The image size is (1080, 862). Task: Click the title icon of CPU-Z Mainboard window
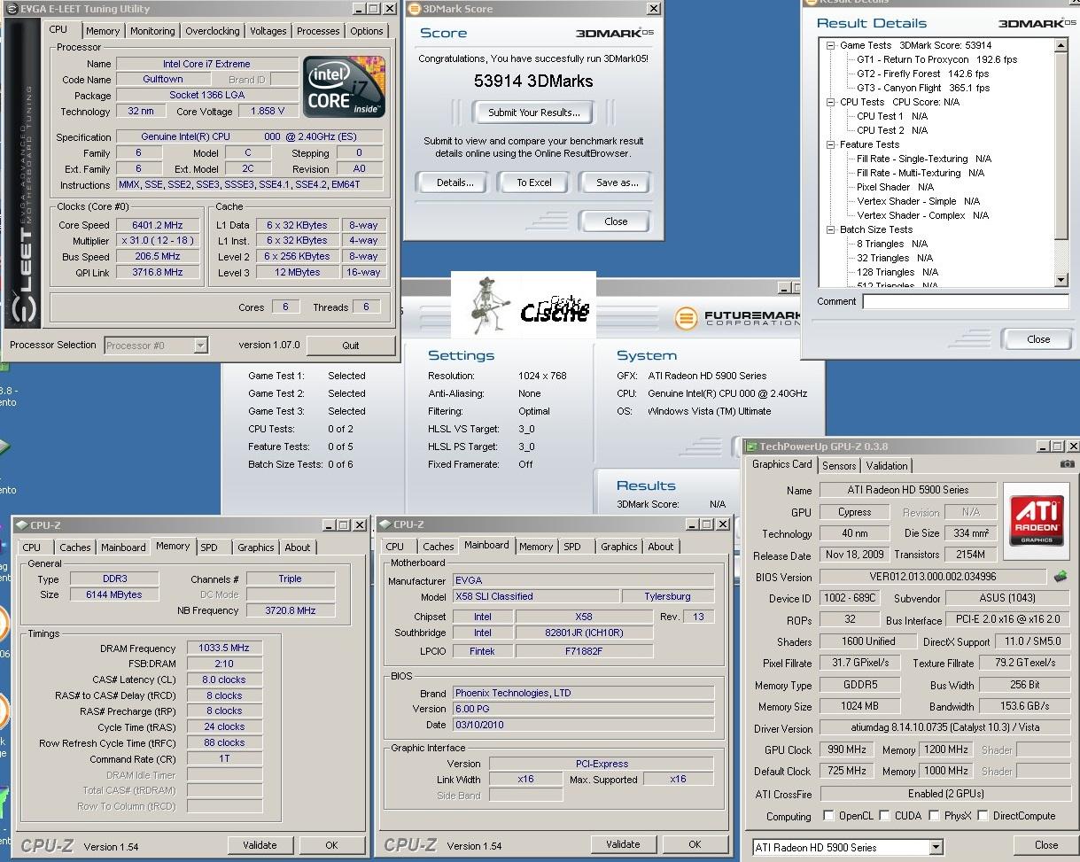click(x=385, y=524)
